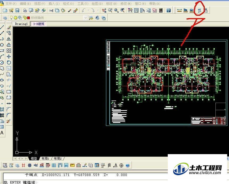Screen dimensions: 229x184
Task: Select the Revision Cloud tool
Action: tap(2, 68)
